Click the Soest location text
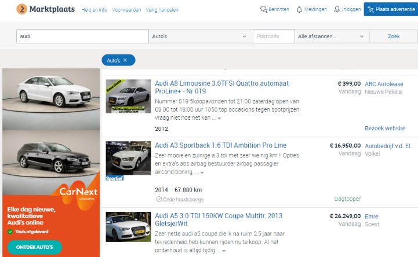This screenshot has height=257, width=418. pos(372,224)
